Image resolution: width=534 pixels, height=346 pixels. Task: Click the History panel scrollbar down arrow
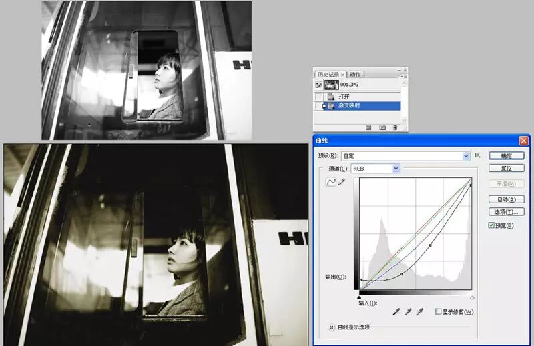click(x=404, y=120)
